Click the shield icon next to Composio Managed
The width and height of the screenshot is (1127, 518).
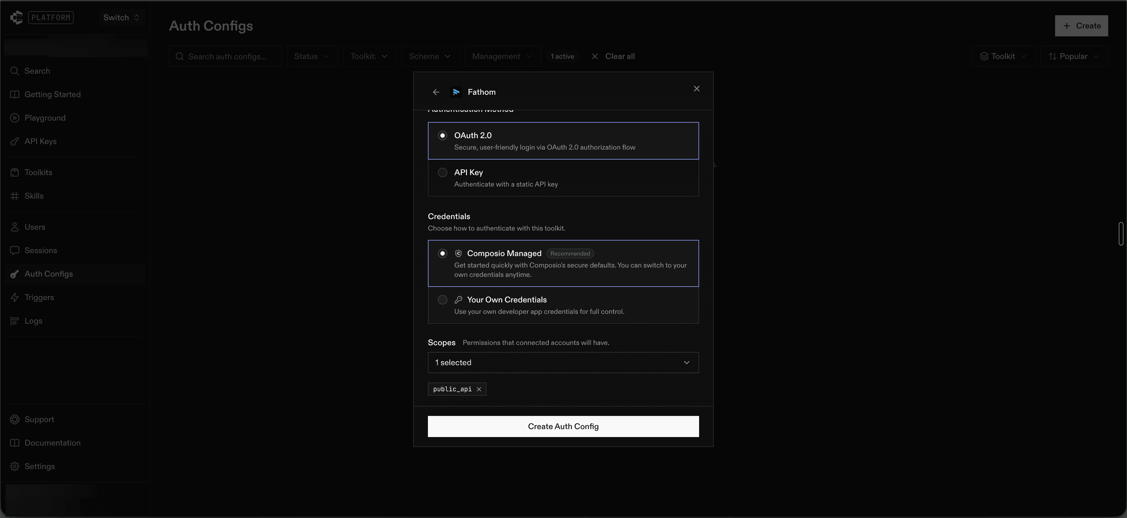458,253
